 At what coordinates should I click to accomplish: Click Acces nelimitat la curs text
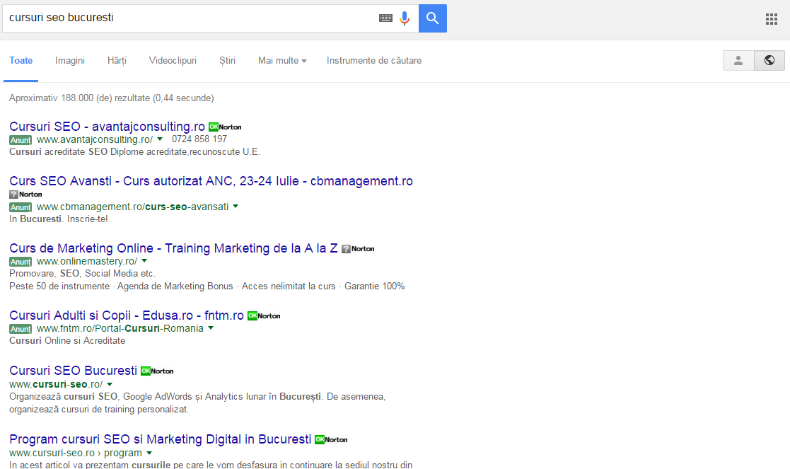289,286
